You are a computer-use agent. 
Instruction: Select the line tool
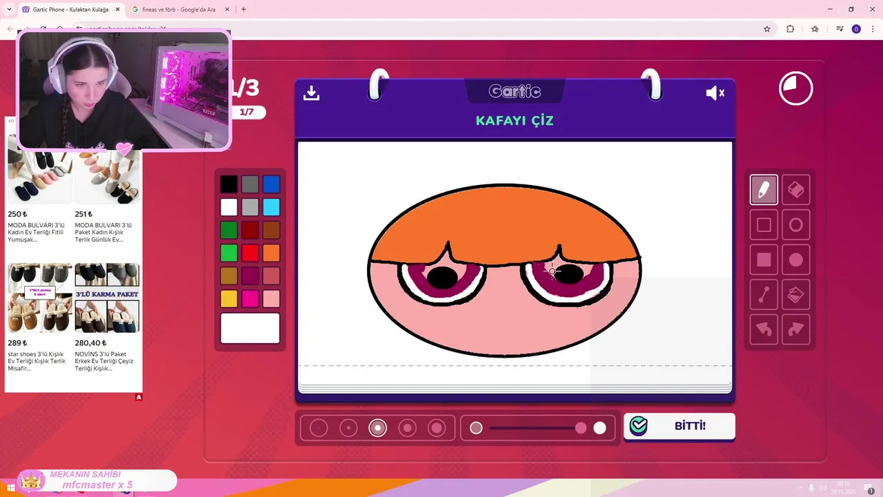click(764, 295)
